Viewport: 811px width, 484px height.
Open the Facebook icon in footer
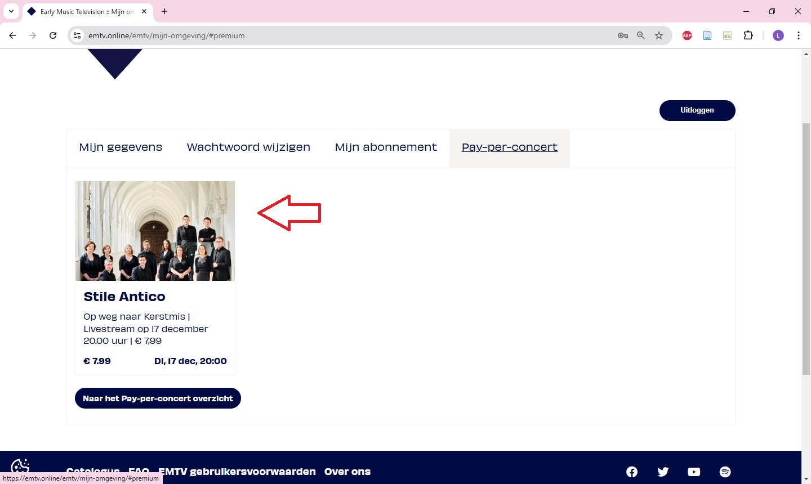pos(632,472)
